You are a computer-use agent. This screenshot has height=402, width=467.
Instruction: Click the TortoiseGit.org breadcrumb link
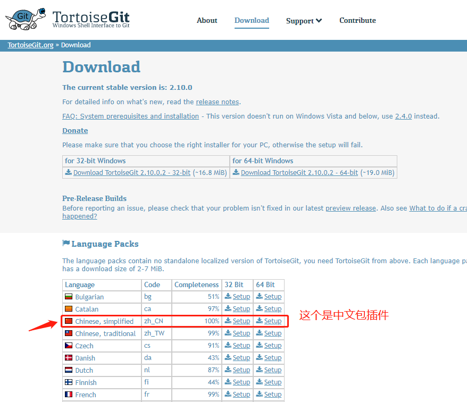tap(30, 45)
